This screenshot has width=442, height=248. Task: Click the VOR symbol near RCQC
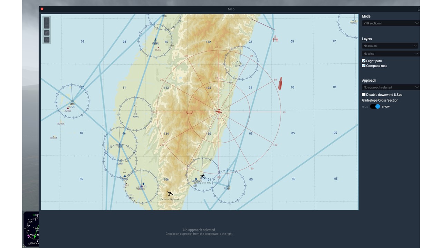[x=72, y=102]
